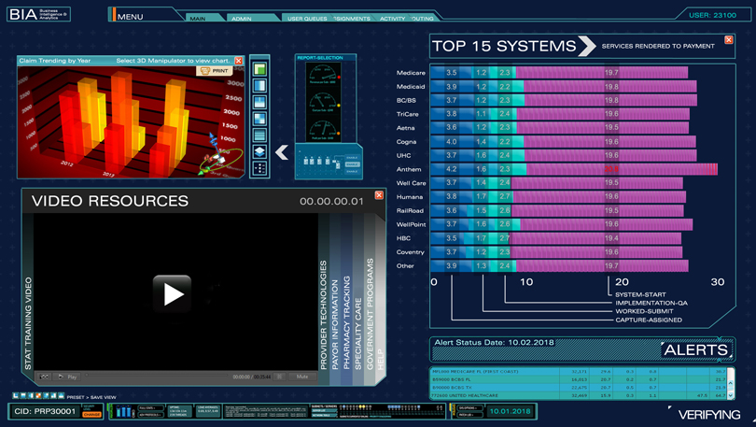Open the Government Programs video tab
Image resolution: width=756 pixels, height=427 pixels.
[370, 315]
